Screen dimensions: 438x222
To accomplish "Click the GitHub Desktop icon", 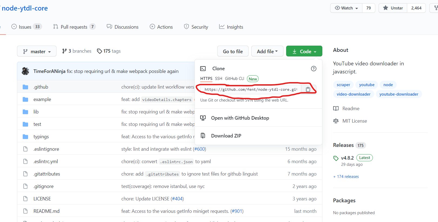I will tap(203, 118).
